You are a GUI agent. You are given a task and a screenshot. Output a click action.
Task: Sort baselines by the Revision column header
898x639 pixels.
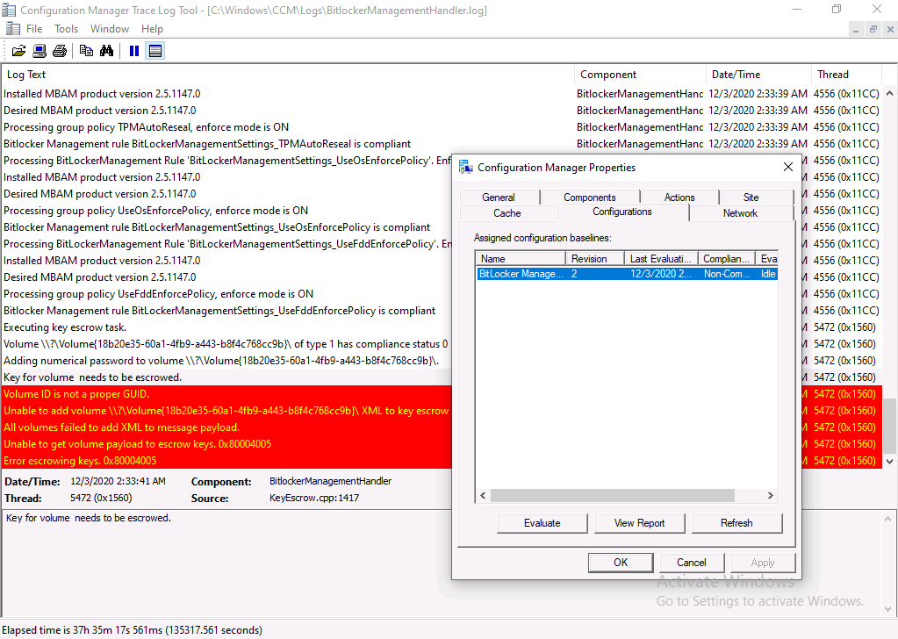pyautogui.click(x=594, y=259)
